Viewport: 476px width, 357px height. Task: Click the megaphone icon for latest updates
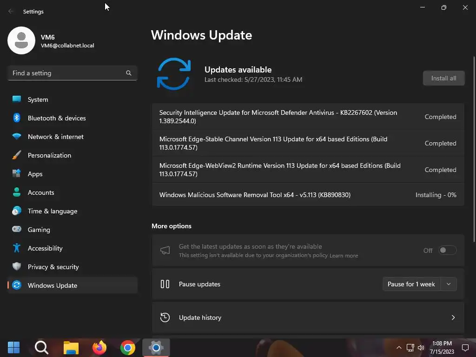coord(165,250)
